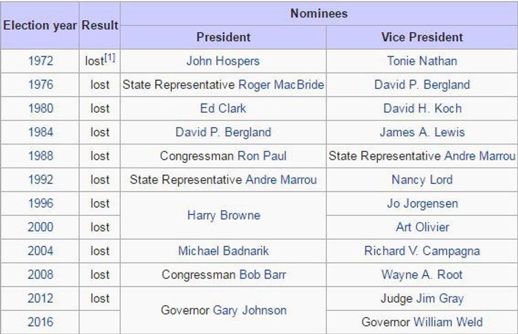
Task: Select the 1980 election link
Action: [41, 109]
